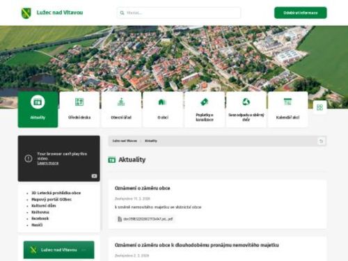
Task: Open the article Oznámení o záměru obce
Action: coord(143,188)
